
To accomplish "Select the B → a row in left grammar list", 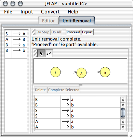I will [16, 45].
